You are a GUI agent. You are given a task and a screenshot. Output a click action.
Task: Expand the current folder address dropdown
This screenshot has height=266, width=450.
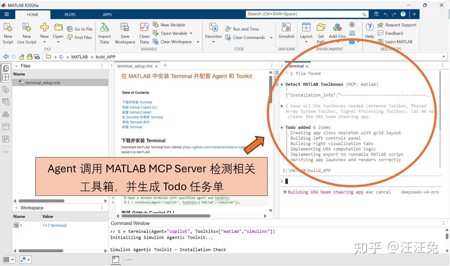pos(444,57)
